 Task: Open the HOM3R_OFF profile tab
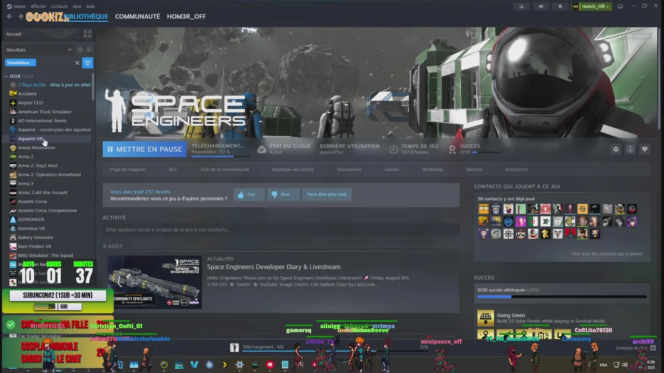pos(186,17)
